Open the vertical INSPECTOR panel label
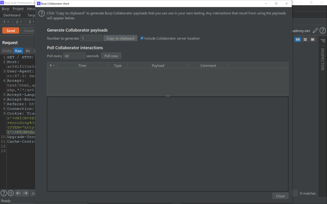This screenshot has width=327, height=204. point(323,59)
